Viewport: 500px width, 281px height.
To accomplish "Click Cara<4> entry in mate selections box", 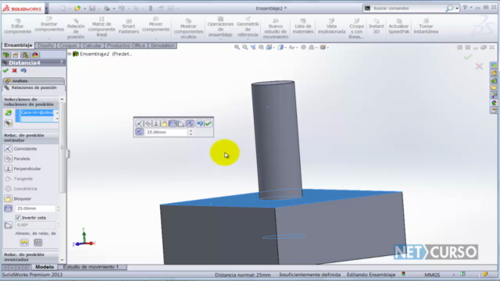I will pos(37,112).
